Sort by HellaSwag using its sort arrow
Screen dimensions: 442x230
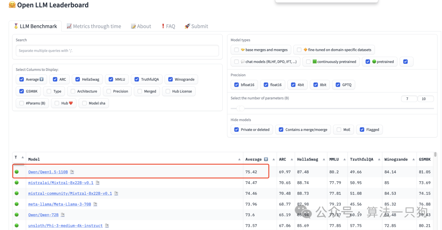[324, 160]
